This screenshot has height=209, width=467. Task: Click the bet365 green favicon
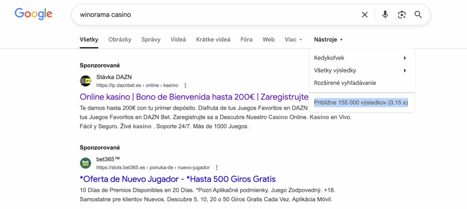click(x=85, y=163)
